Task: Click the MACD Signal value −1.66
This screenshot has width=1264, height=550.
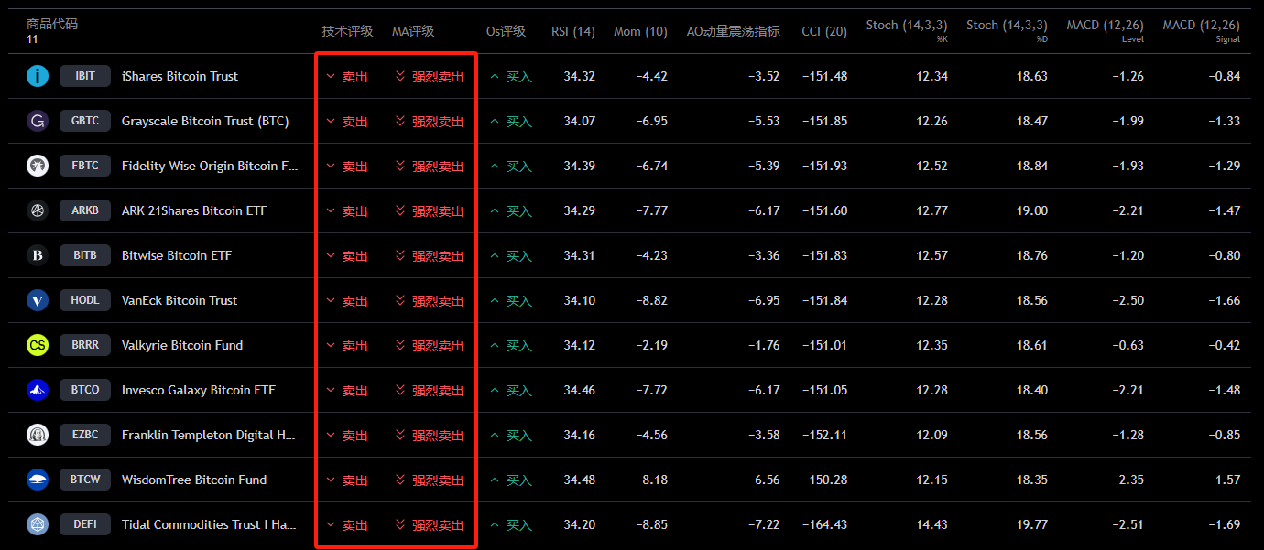Action: [x=1224, y=300]
